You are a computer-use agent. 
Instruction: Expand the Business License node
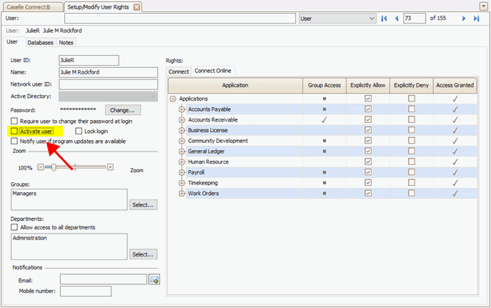pyautogui.click(x=182, y=130)
